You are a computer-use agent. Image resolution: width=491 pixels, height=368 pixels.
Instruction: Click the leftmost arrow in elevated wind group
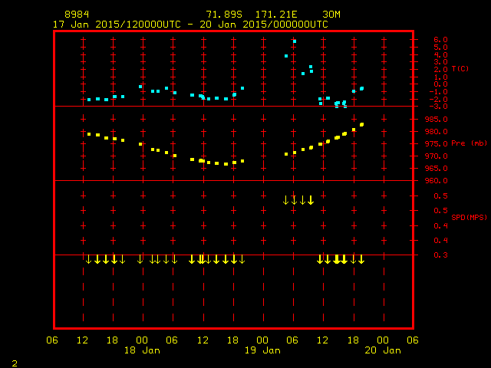click(285, 200)
